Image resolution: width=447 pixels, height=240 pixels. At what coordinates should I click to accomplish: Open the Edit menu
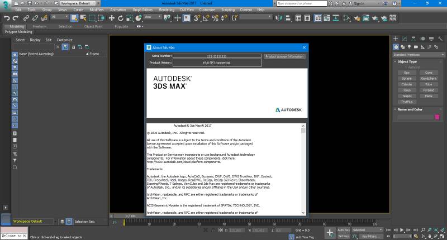[18, 9]
